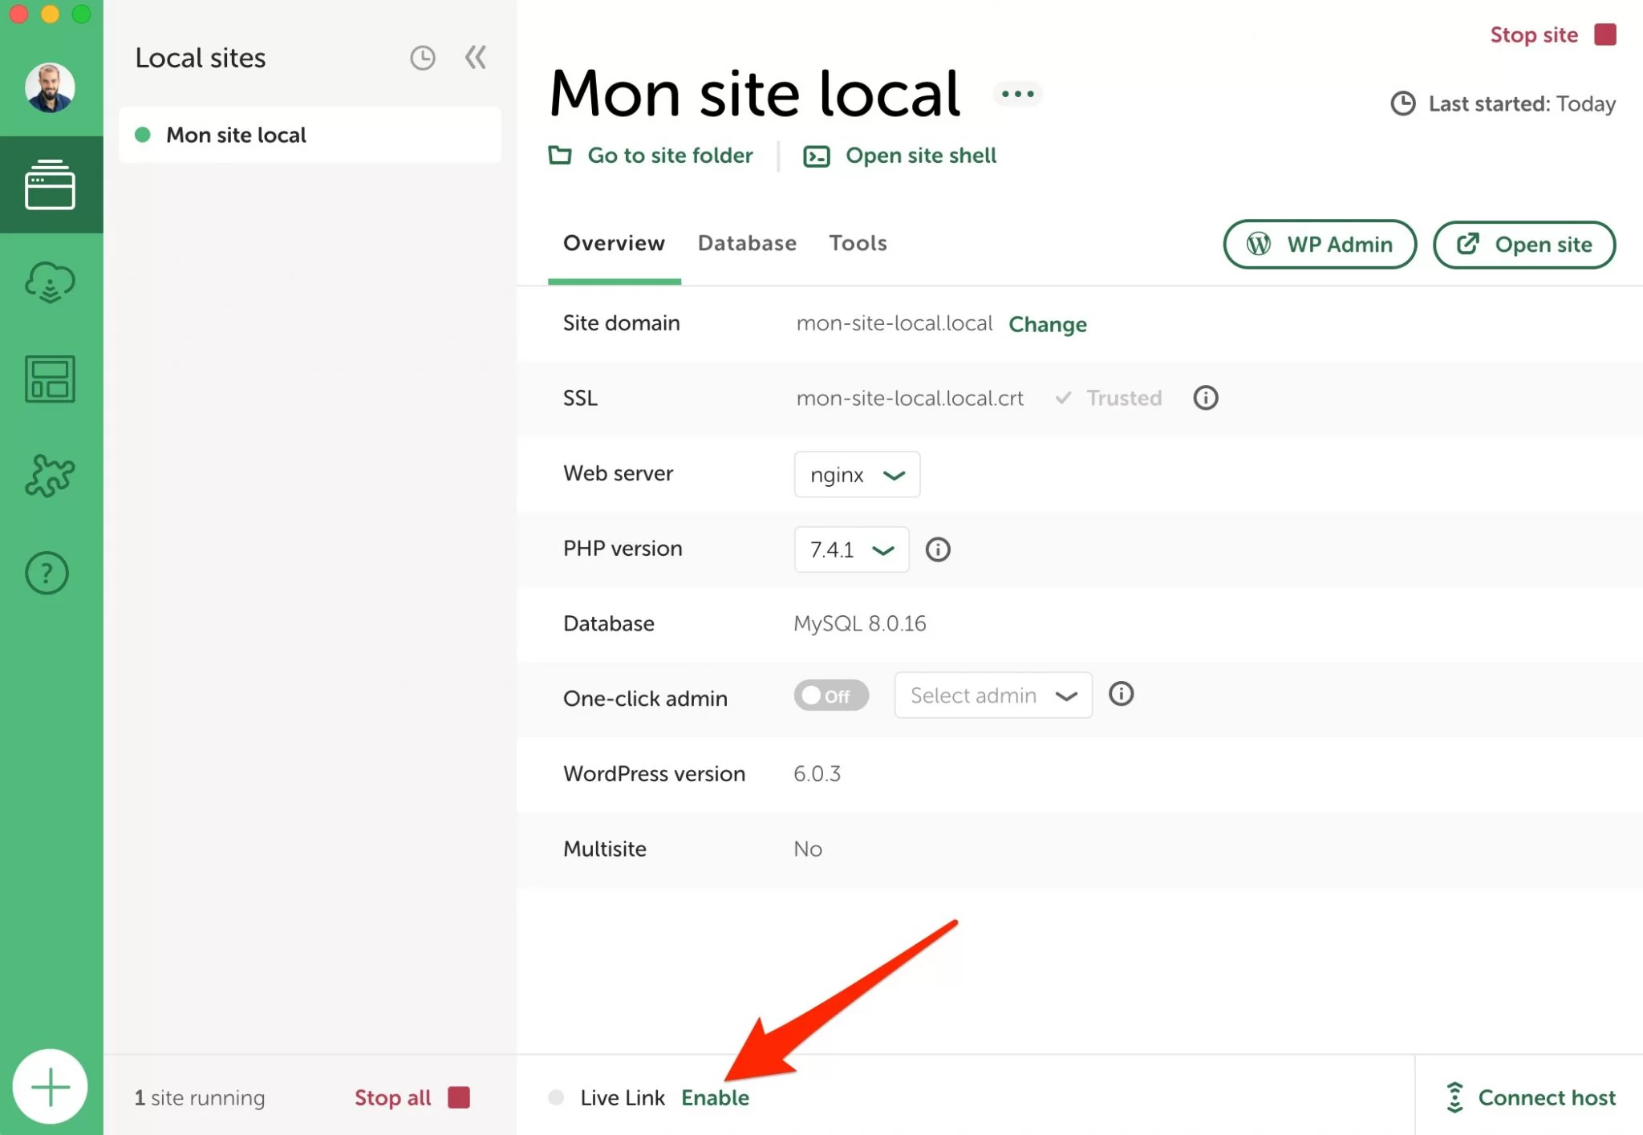This screenshot has height=1135, width=1643.
Task: Open Web server nginx dropdown
Action: [x=857, y=475]
